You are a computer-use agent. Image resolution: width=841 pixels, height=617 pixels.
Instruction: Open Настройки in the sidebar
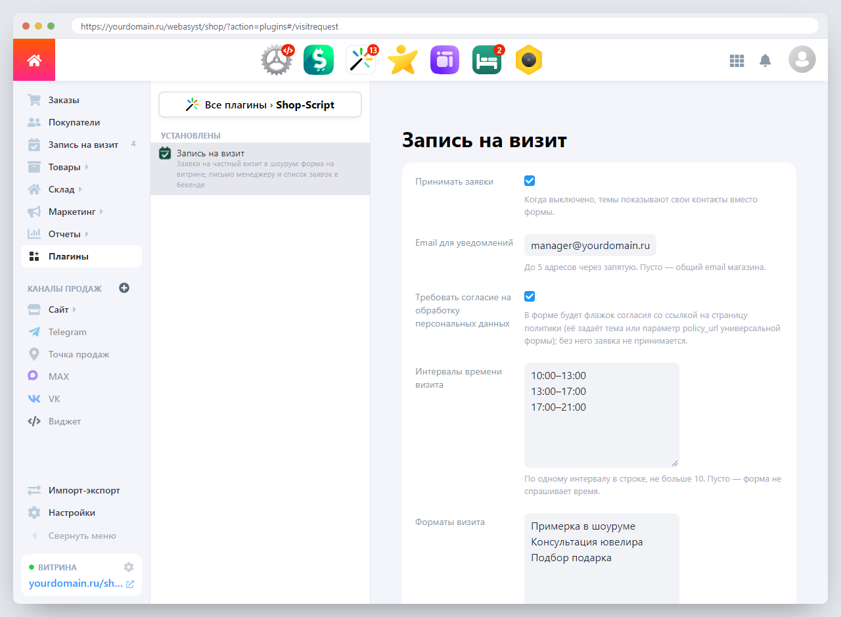(81, 513)
